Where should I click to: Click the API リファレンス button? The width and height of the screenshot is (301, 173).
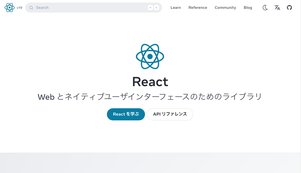tap(170, 114)
